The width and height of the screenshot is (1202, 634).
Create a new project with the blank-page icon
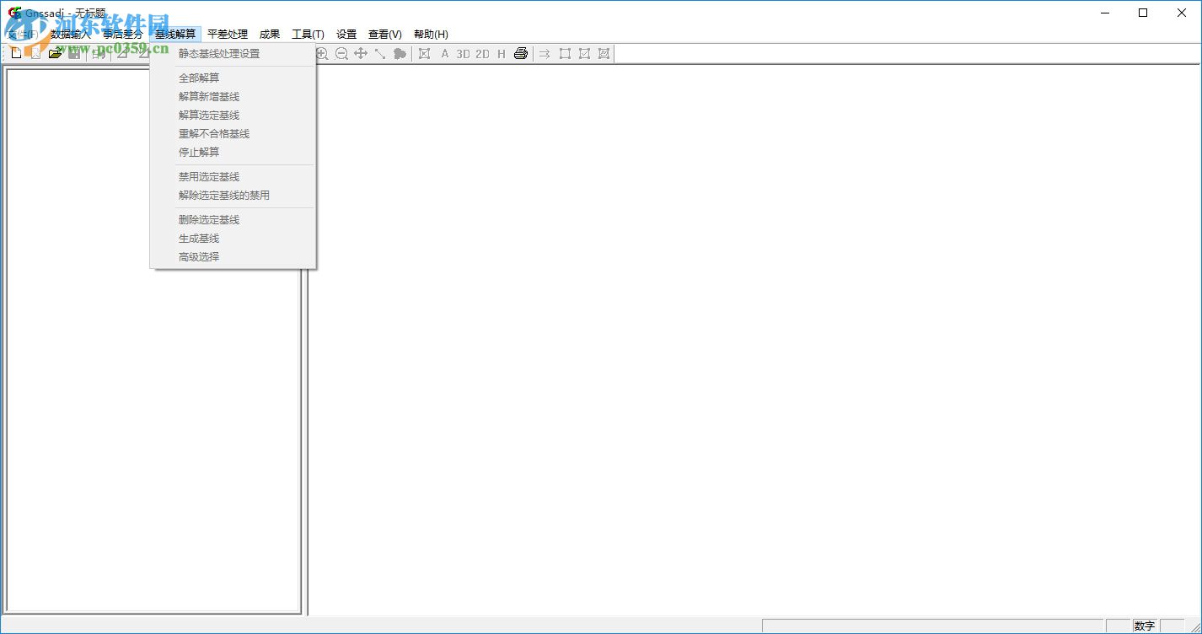coord(16,54)
